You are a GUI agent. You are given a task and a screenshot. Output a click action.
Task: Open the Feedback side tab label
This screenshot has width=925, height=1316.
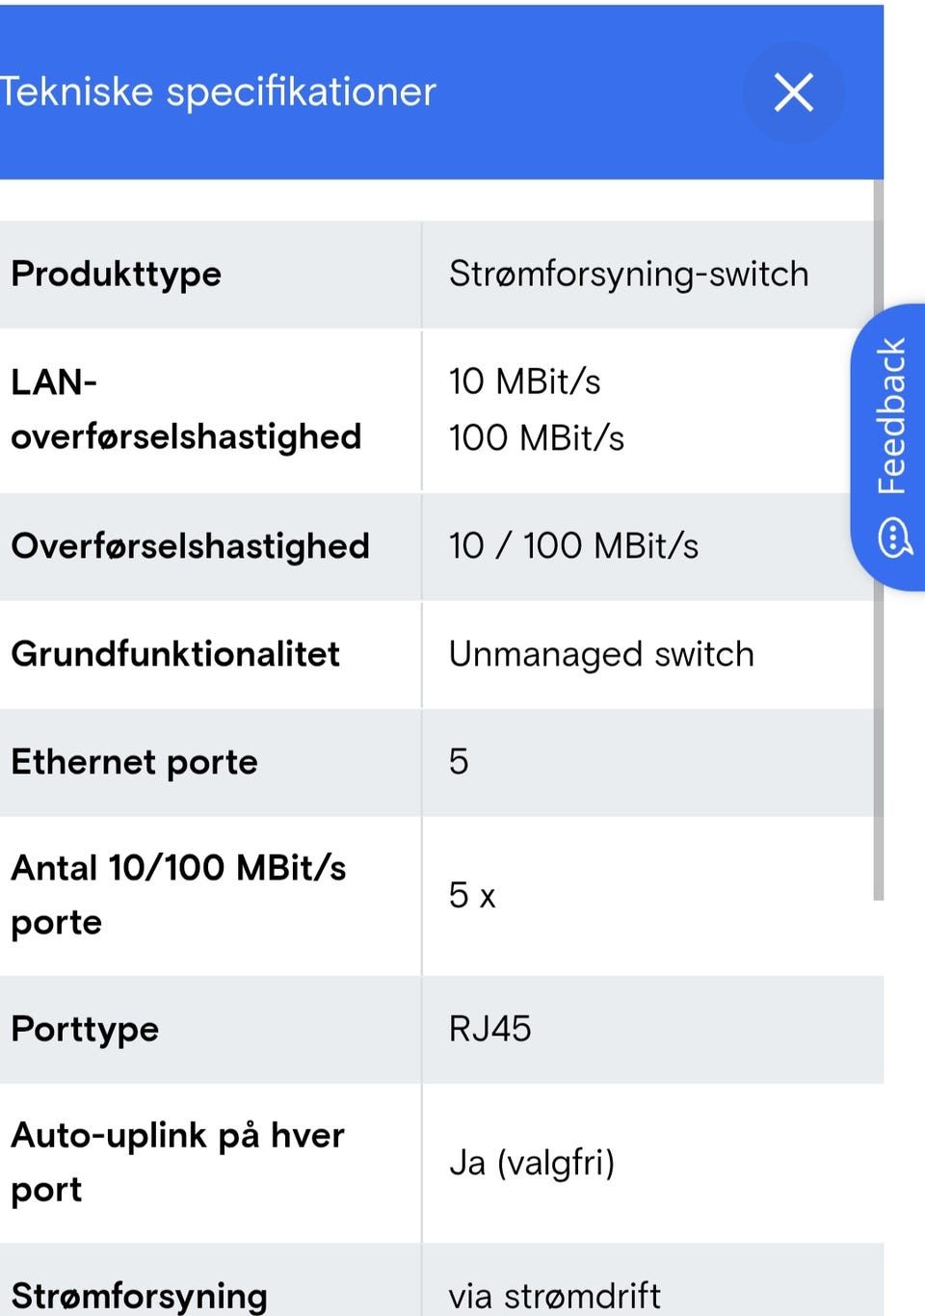click(x=891, y=416)
